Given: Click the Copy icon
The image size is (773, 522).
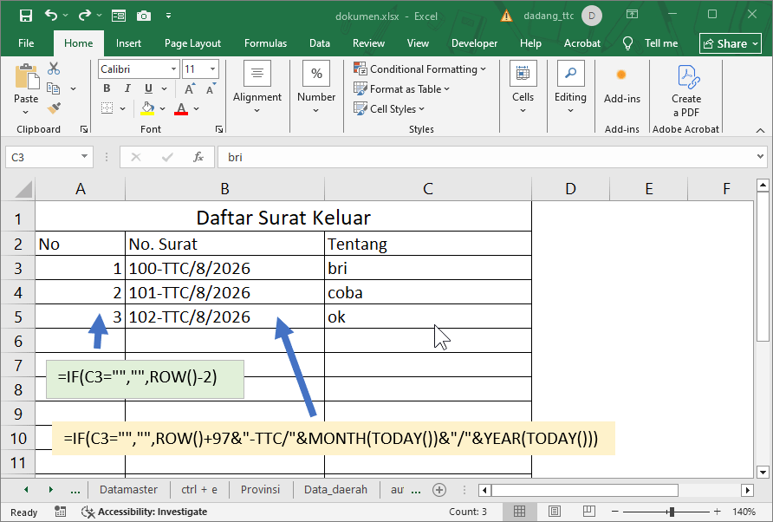Looking at the screenshot, I should [x=53, y=88].
